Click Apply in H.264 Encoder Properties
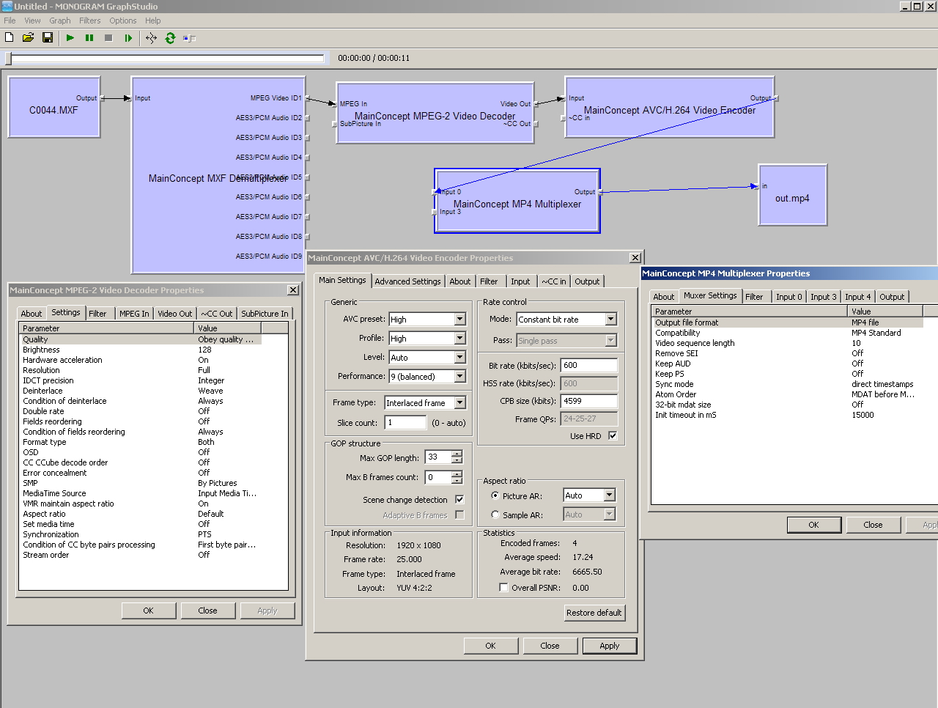The image size is (938, 708). click(x=609, y=646)
